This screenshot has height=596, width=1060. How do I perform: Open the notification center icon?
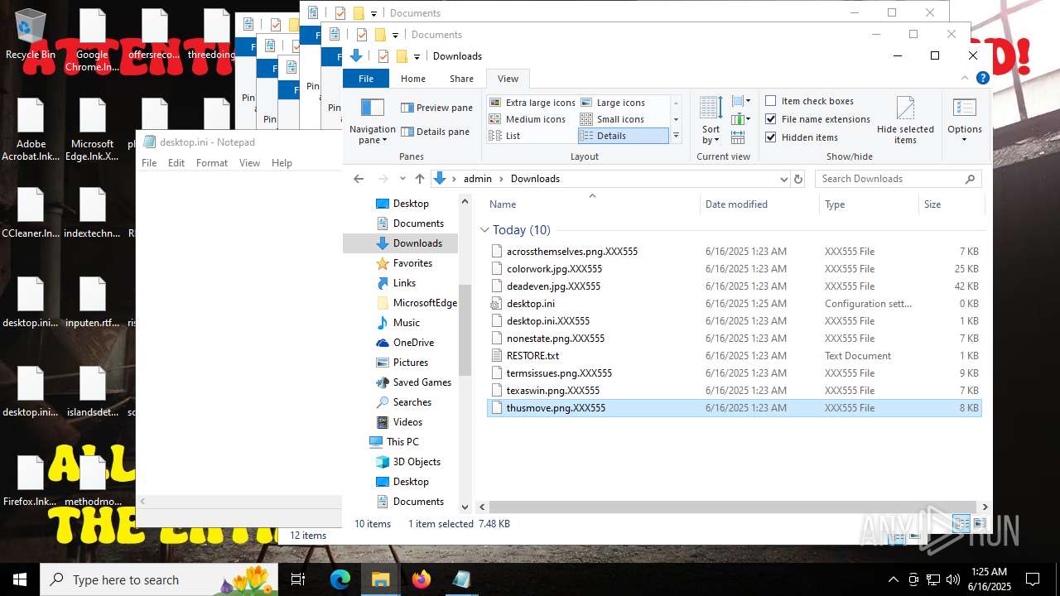tap(1033, 579)
